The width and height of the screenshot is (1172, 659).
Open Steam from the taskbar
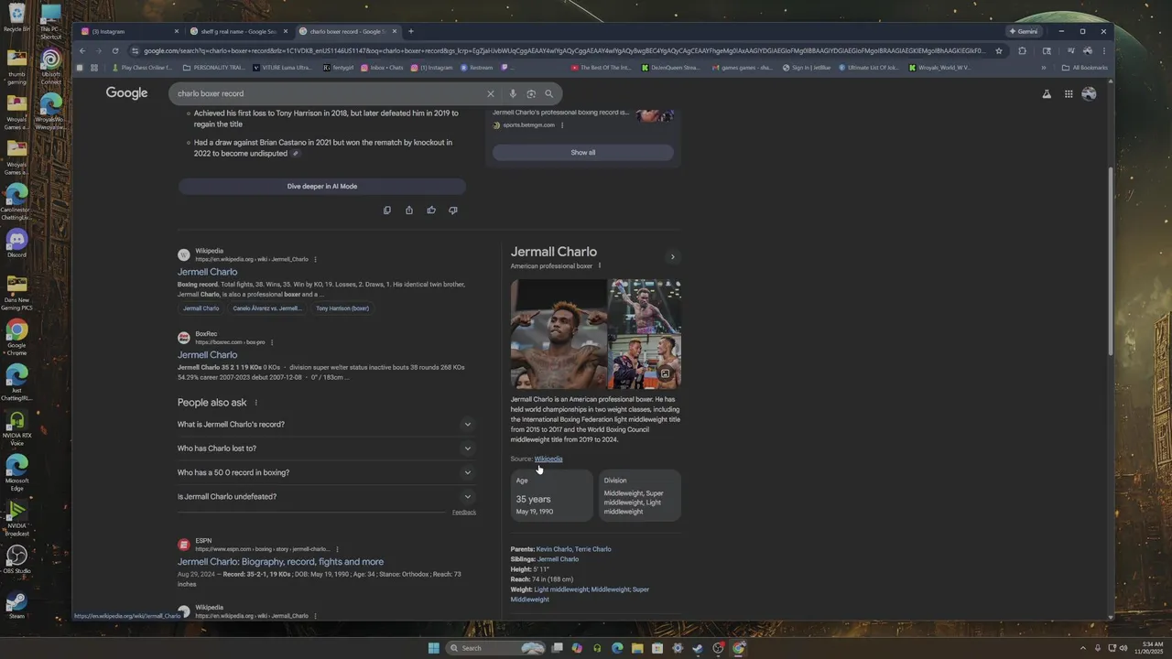click(x=698, y=648)
